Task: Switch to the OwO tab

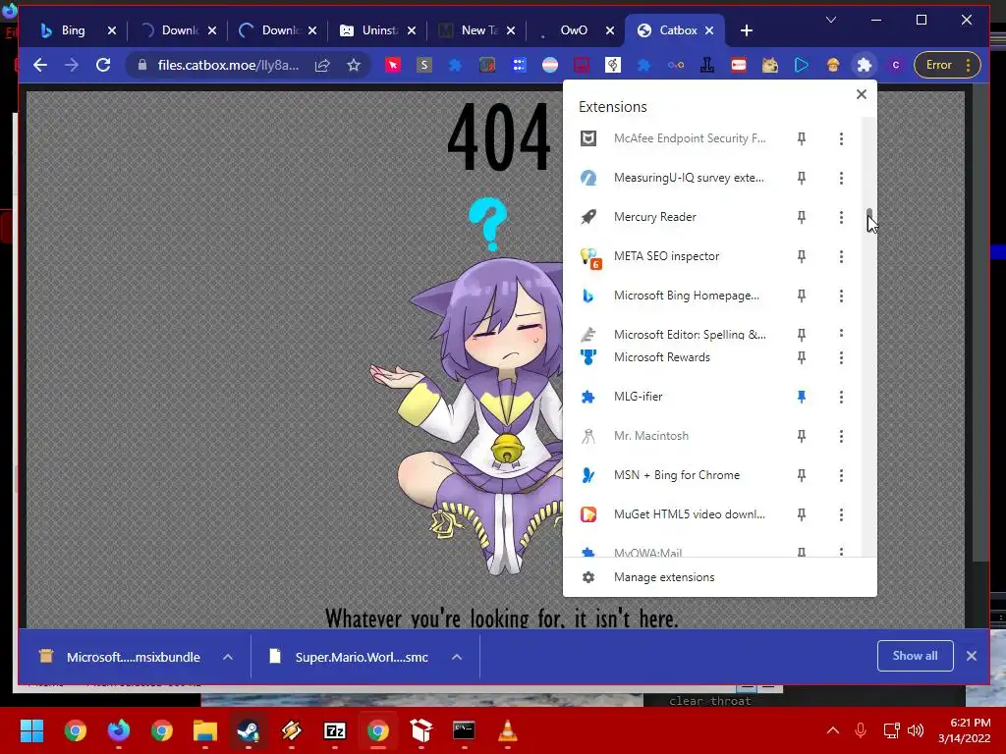Action: click(574, 30)
